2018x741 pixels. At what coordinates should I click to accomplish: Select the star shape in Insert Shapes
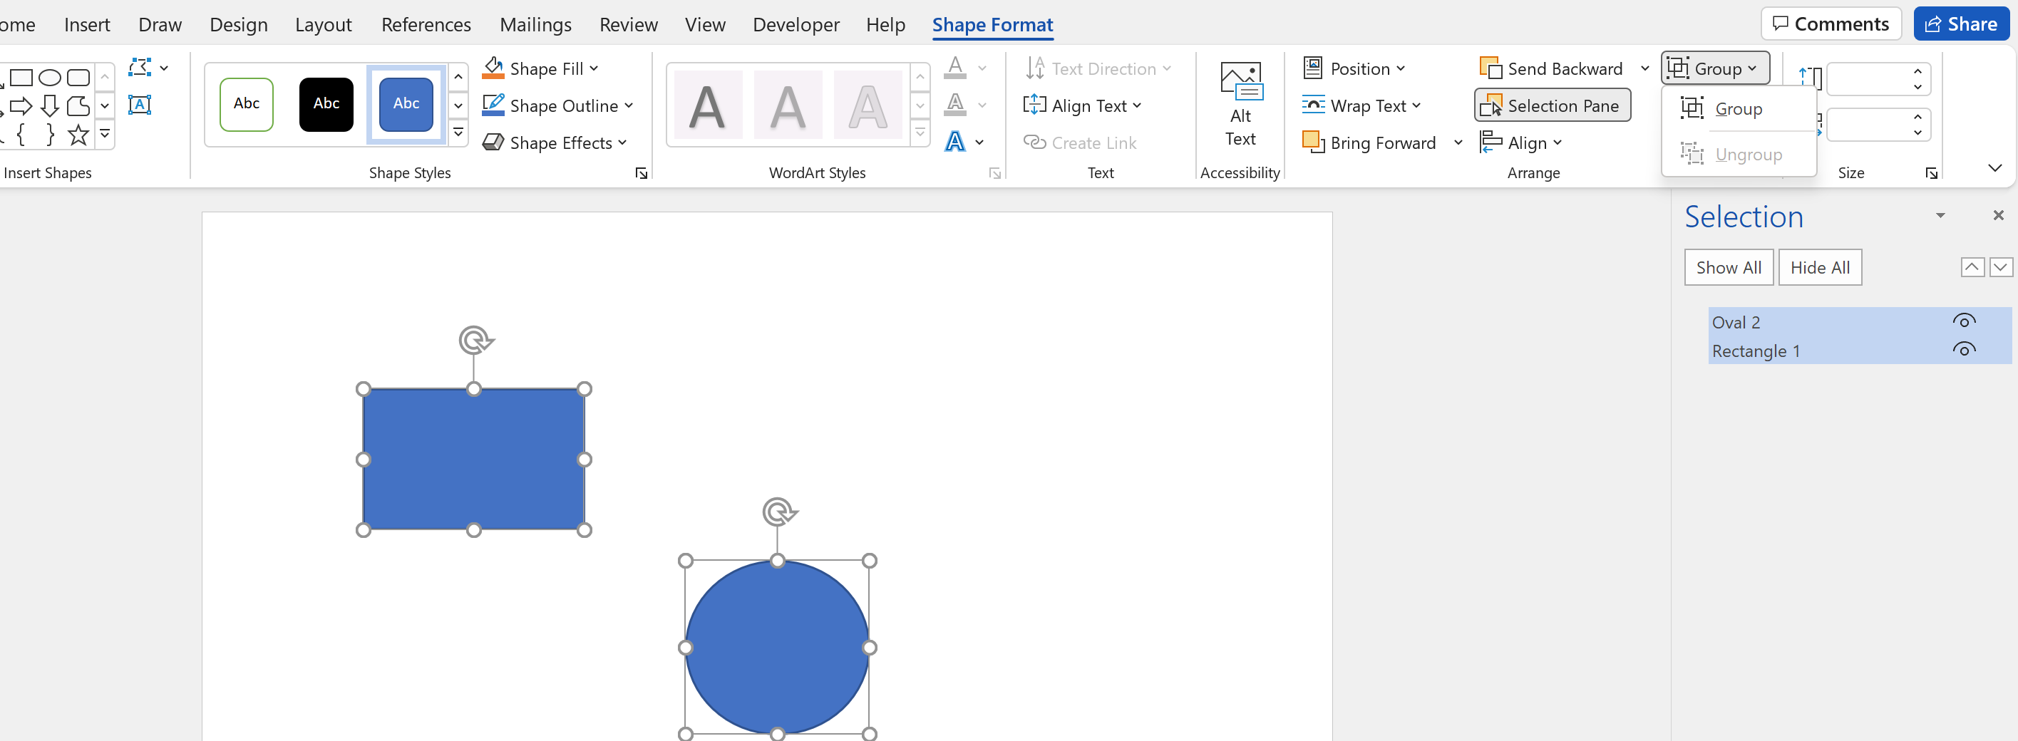(78, 135)
